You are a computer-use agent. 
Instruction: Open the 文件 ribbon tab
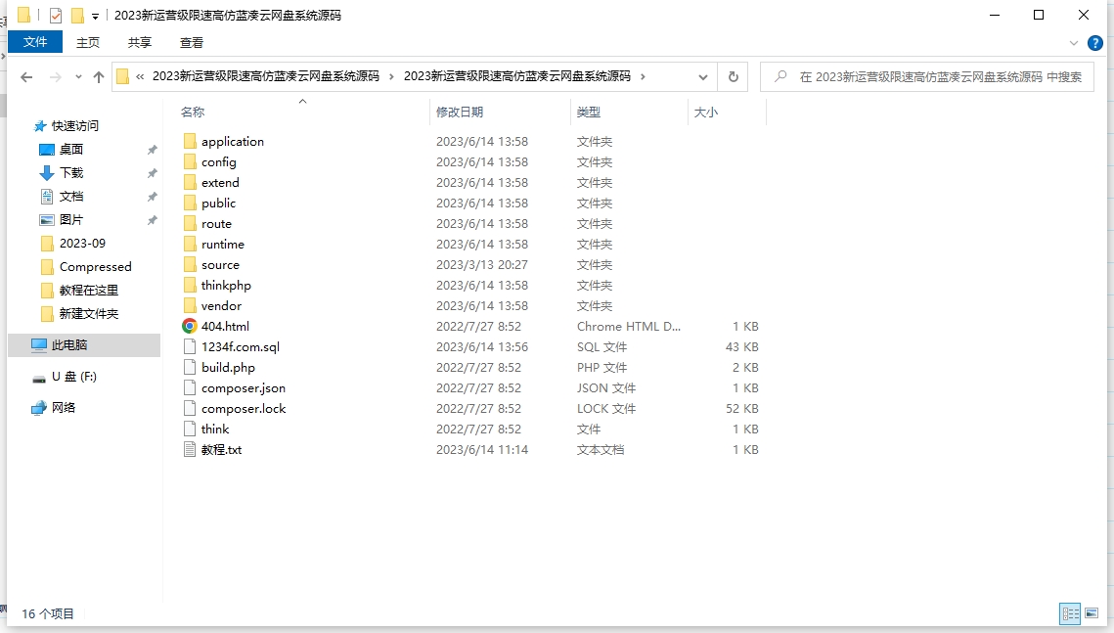(35, 42)
